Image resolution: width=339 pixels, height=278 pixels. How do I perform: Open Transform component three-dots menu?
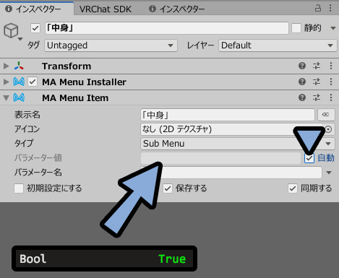pos(331,66)
